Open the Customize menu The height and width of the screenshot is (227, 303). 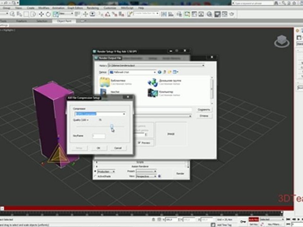pyautogui.click(x=110, y=8)
